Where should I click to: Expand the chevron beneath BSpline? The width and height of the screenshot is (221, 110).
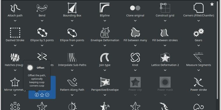[x=105, y=21]
